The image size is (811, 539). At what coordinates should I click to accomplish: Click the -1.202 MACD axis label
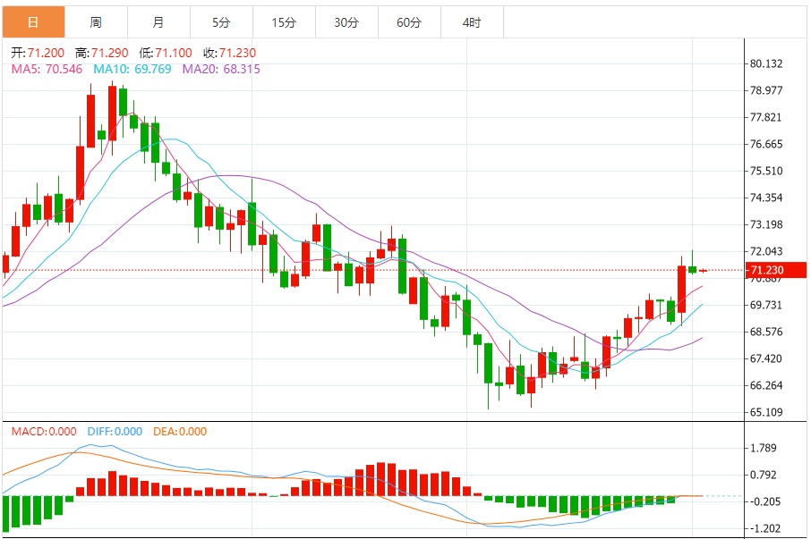pyautogui.click(x=765, y=528)
